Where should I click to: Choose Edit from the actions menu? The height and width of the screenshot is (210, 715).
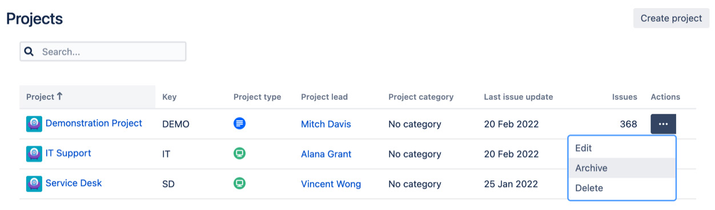622,148
